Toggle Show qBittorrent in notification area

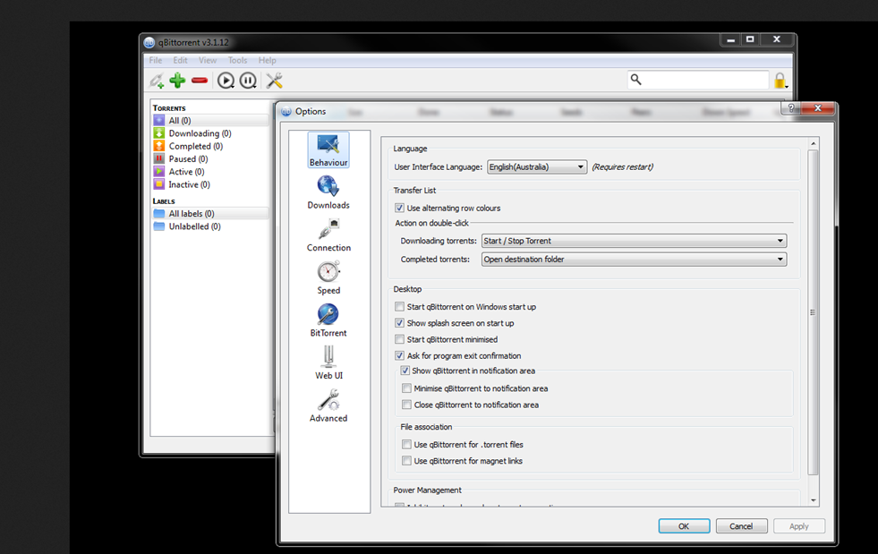[405, 371]
